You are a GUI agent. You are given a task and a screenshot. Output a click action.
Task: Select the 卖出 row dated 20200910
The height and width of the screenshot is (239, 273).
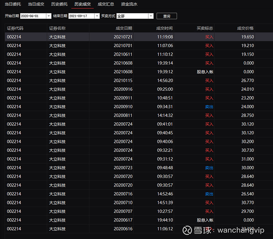click(x=139, y=107)
